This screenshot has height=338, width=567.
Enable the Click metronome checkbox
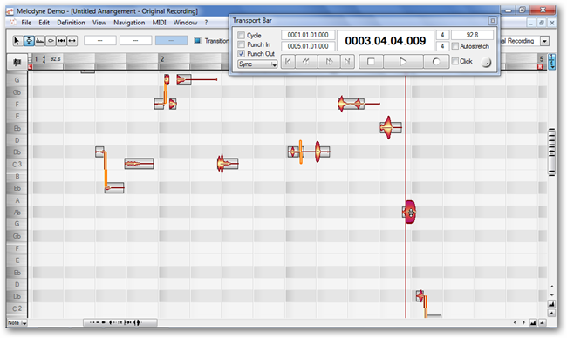click(x=455, y=61)
